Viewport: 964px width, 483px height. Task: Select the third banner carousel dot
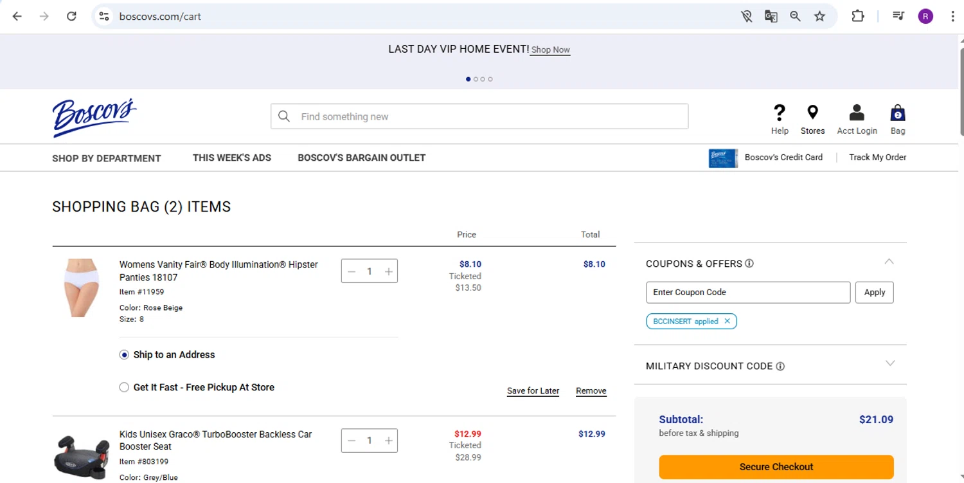click(x=483, y=79)
